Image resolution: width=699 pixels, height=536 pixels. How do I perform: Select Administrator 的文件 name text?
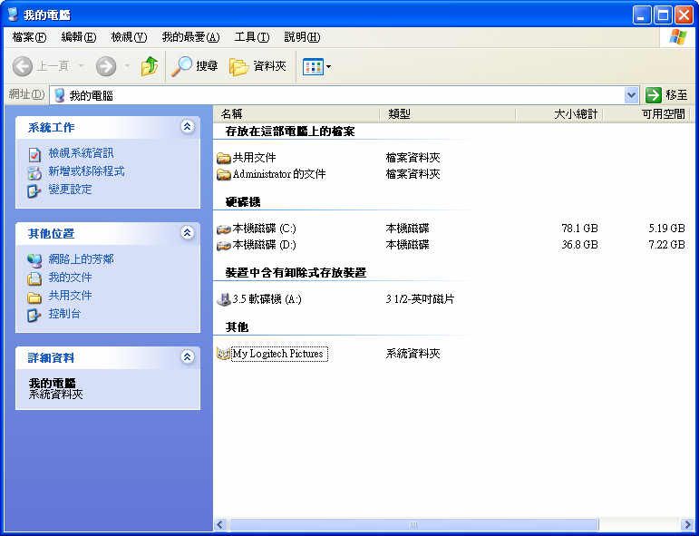click(279, 174)
